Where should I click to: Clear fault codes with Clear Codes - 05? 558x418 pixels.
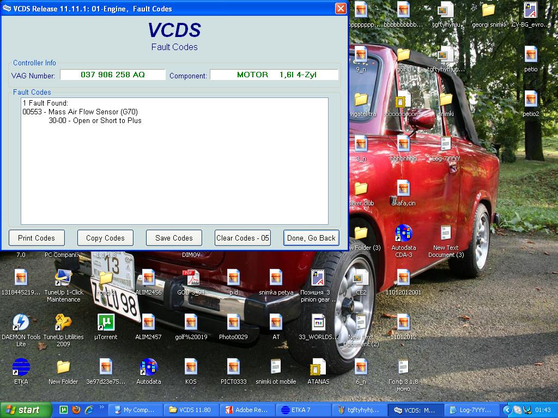tap(242, 238)
